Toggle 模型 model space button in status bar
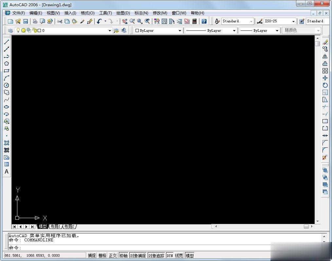 190,255
